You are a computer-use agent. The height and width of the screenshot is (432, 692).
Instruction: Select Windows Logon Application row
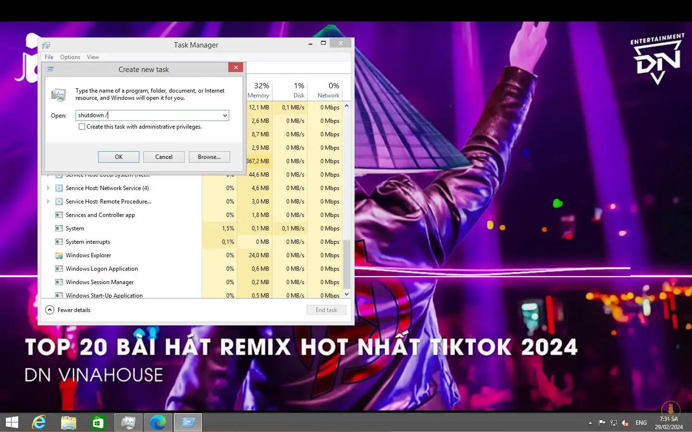coord(192,269)
